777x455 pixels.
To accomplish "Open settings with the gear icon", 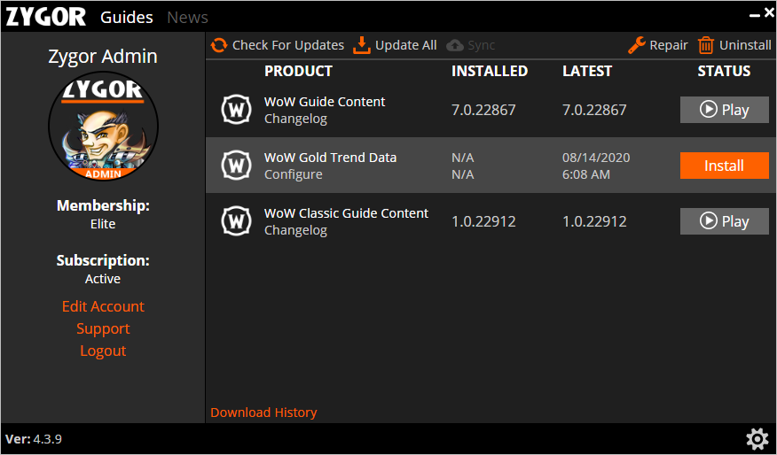I will 757,438.
